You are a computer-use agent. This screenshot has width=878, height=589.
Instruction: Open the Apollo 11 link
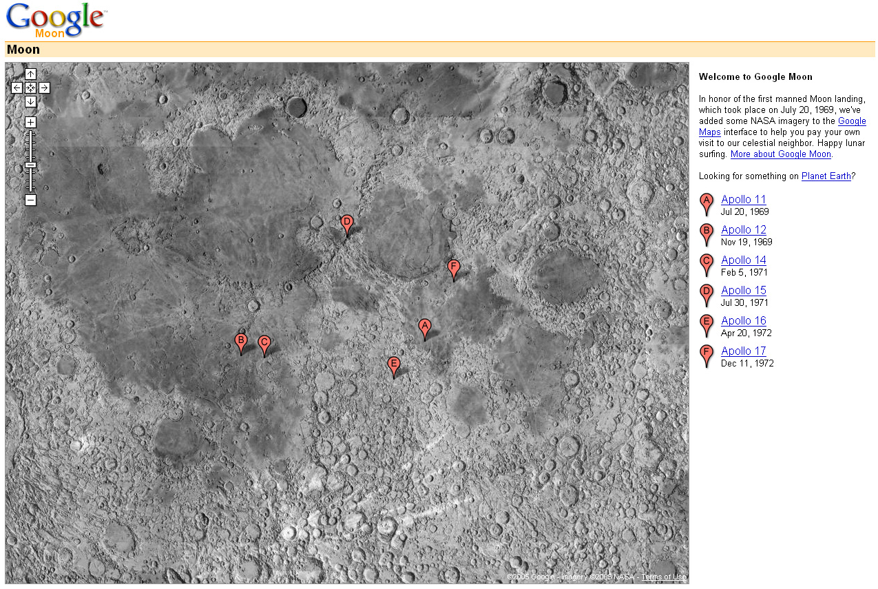743,200
